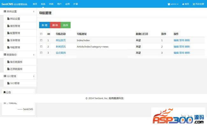The height and width of the screenshot is (125, 207).
Task: Click the 排序 column header
Action: (x=164, y=34)
